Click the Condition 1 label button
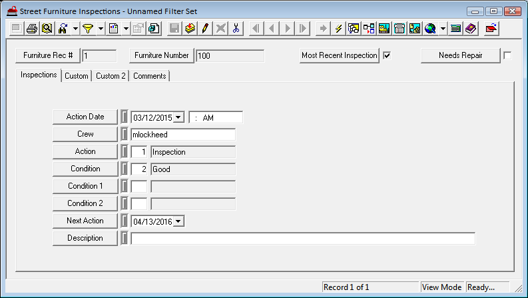 [x=85, y=186]
